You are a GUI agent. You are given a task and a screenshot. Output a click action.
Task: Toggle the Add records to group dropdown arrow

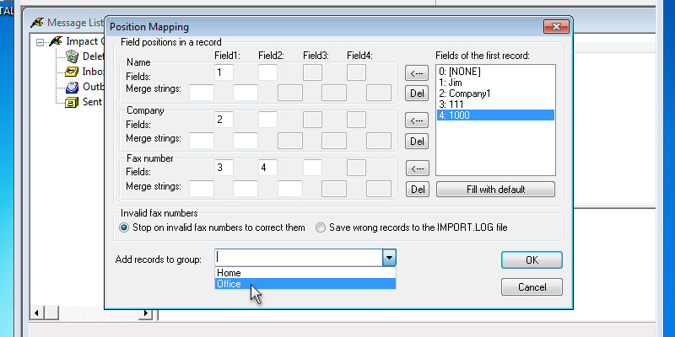point(388,258)
